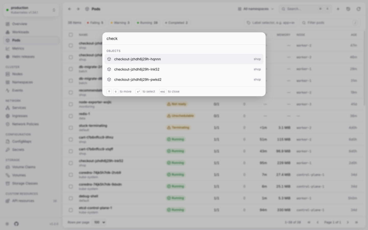Click the shop namespace label on the hqnnn row
Viewport: 368px width, 230px height.
[x=257, y=59]
